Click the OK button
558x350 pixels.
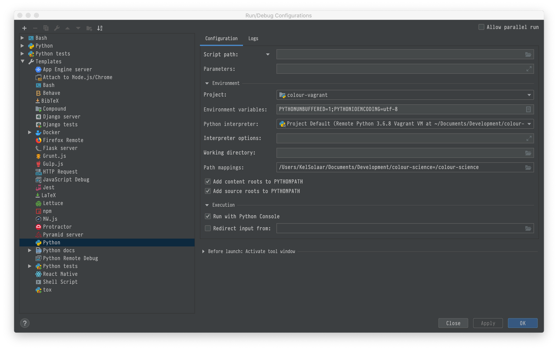[x=523, y=323]
